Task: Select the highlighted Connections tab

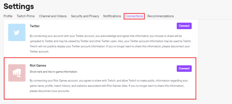Action: [x=134, y=16]
